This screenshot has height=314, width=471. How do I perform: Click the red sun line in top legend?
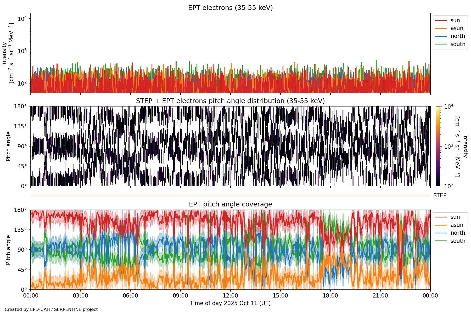[x=440, y=20]
